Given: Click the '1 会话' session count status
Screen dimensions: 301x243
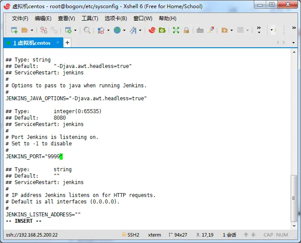Looking at the screenshot, I should [x=229, y=235].
